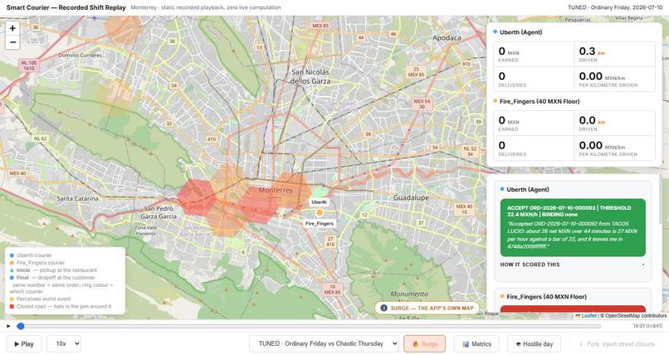Image resolution: width=669 pixels, height=355 pixels.
Task: Click the blue Final dropoff legend dot
Action: 12,277
